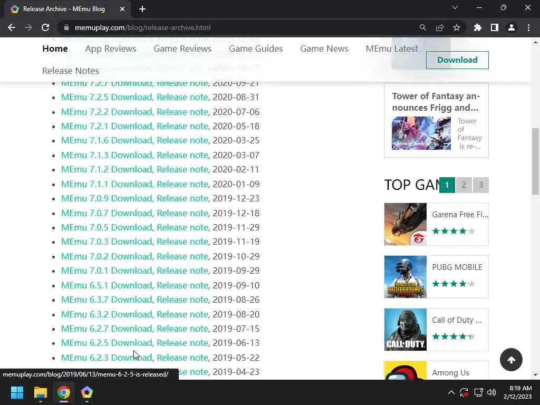Image resolution: width=540 pixels, height=405 pixels.
Task: Click the sync update tray icon
Action: click(464, 392)
